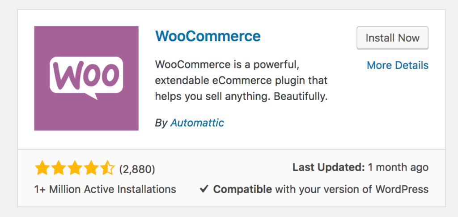Click the Last Updated label
The image size is (458, 217).
pyautogui.click(x=329, y=167)
